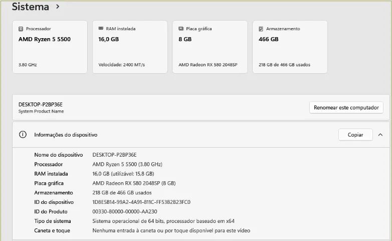Click the Armazenamento disk icon
This screenshot has width=392, height=241.
261,29
